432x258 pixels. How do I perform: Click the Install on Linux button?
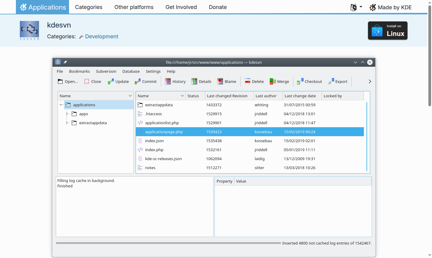(388, 30)
